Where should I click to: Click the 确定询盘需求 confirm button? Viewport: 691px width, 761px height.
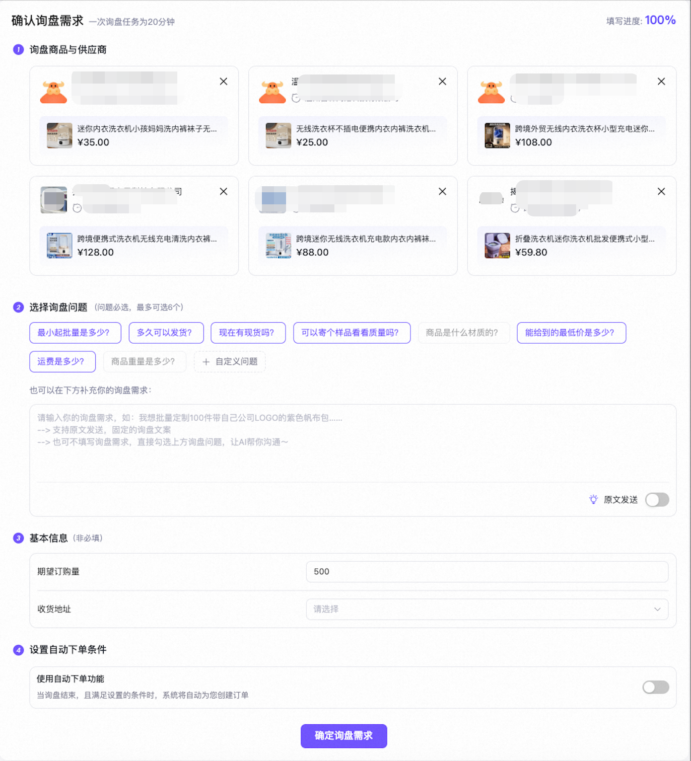[344, 736]
